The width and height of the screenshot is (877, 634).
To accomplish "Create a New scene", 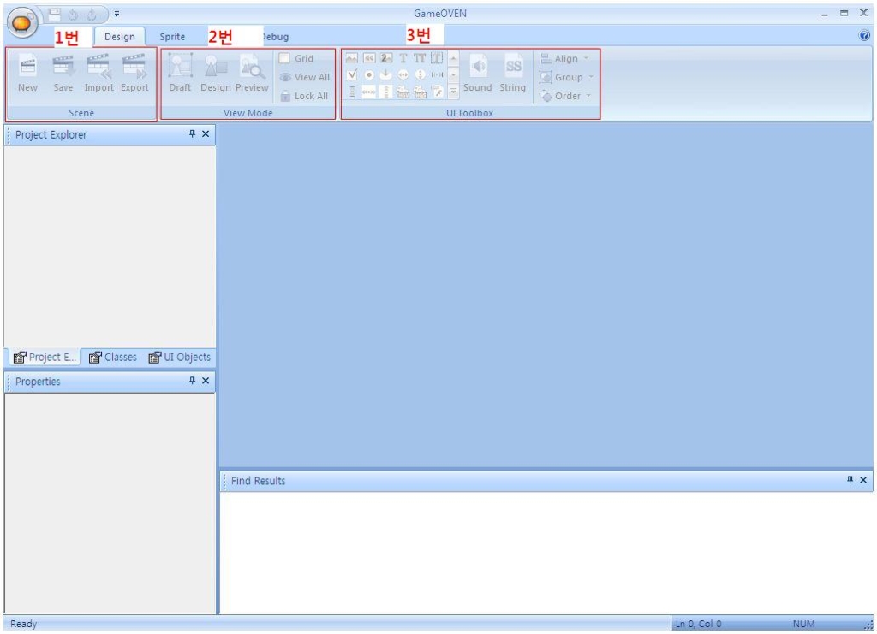I will click(x=27, y=73).
